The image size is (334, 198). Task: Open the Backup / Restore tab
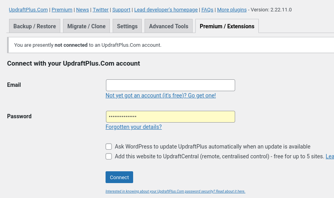[35, 26]
